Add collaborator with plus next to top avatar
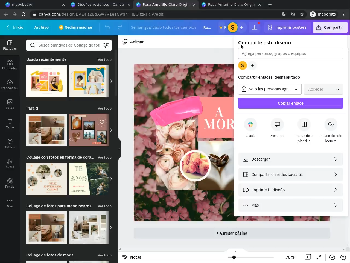 [x=241, y=27]
